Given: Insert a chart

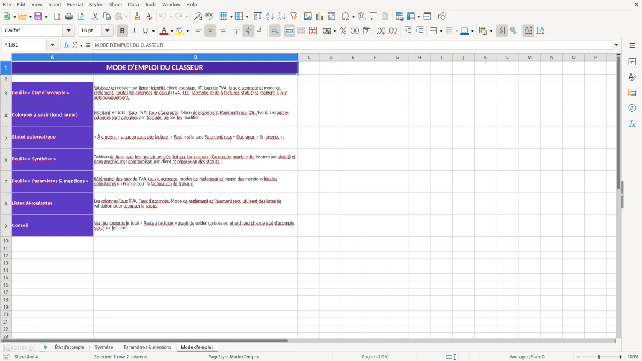Looking at the screenshot, I should tap(320, 17).
